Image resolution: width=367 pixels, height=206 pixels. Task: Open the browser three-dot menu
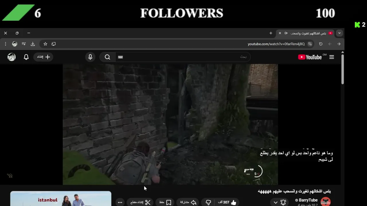[x=5, y=44]
